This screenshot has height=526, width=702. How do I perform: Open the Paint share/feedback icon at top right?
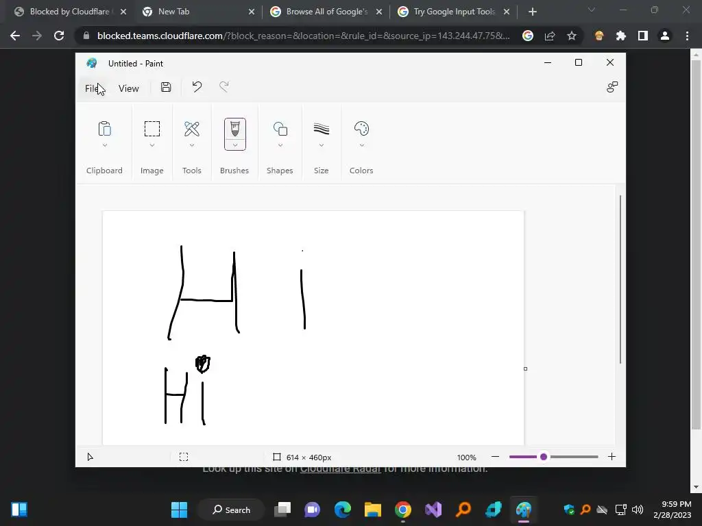coord(612,87)
